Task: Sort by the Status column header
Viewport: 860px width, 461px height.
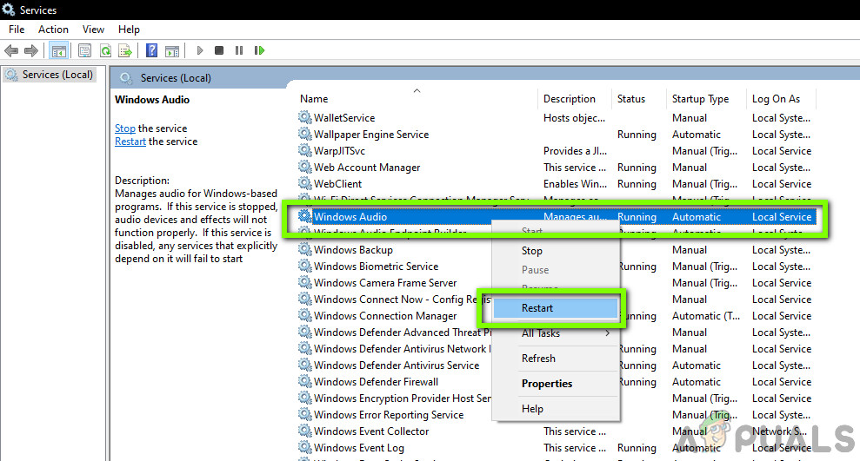Action: point(639,99)
